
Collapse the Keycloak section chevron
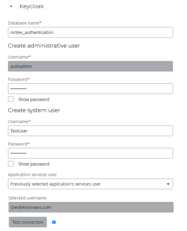11,6
